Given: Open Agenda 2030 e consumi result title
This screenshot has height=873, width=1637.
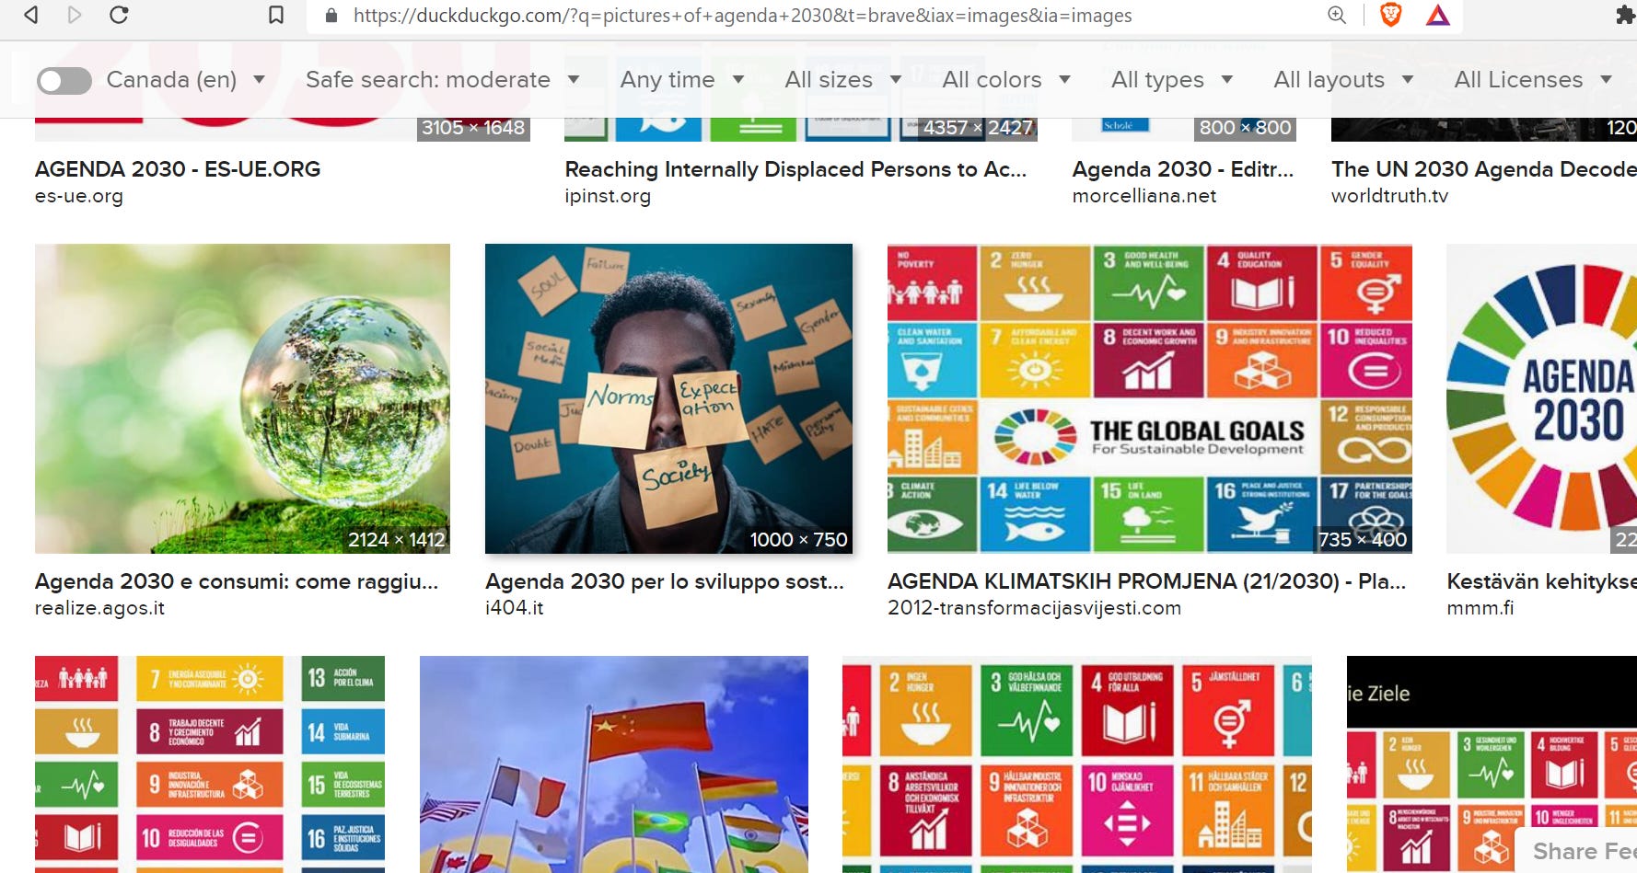Looking at the screenshot, I should pyautogui.click(x=237, y=581).
